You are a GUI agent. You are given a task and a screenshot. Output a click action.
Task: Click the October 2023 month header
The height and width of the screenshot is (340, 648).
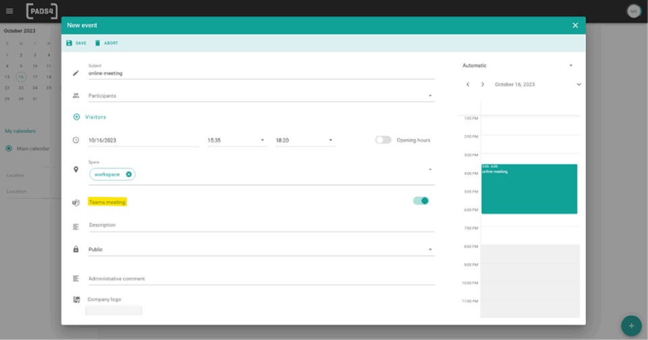20,31
